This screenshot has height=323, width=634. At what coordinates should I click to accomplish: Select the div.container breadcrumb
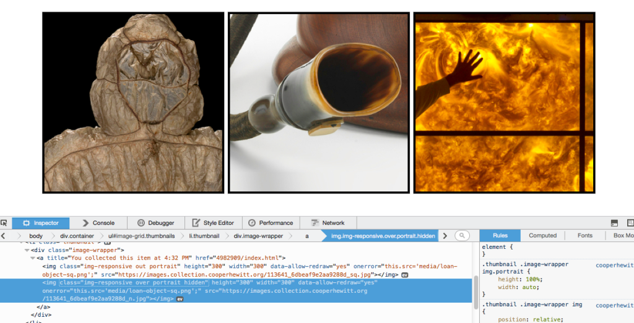click(x=77, y=236)
